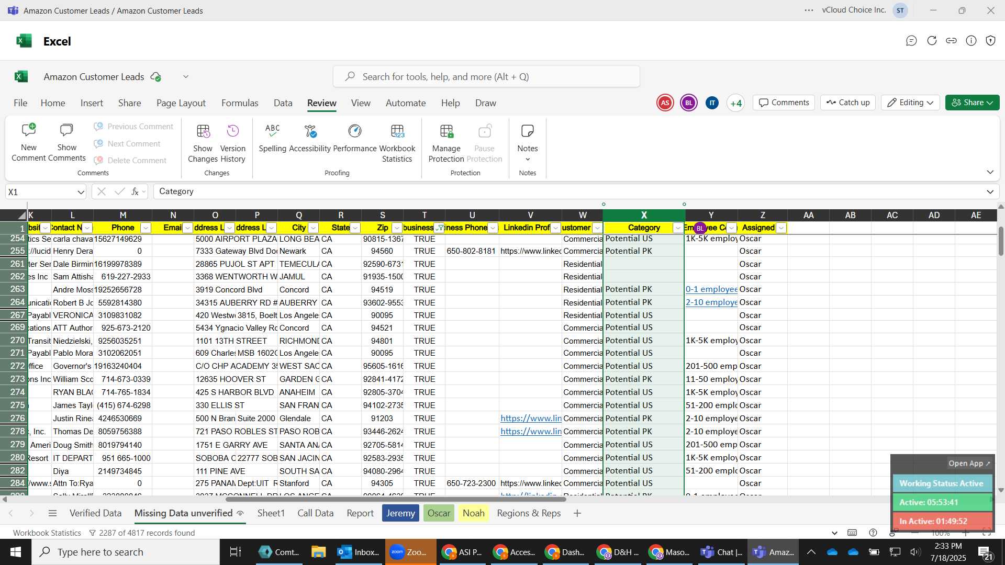
Task: Click the vertical scrollbar thumb
Action: (x=1001, y=241)
